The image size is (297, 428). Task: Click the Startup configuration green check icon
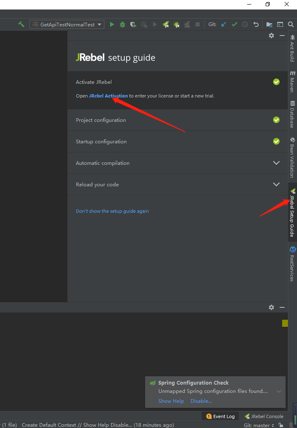point(276,141)
